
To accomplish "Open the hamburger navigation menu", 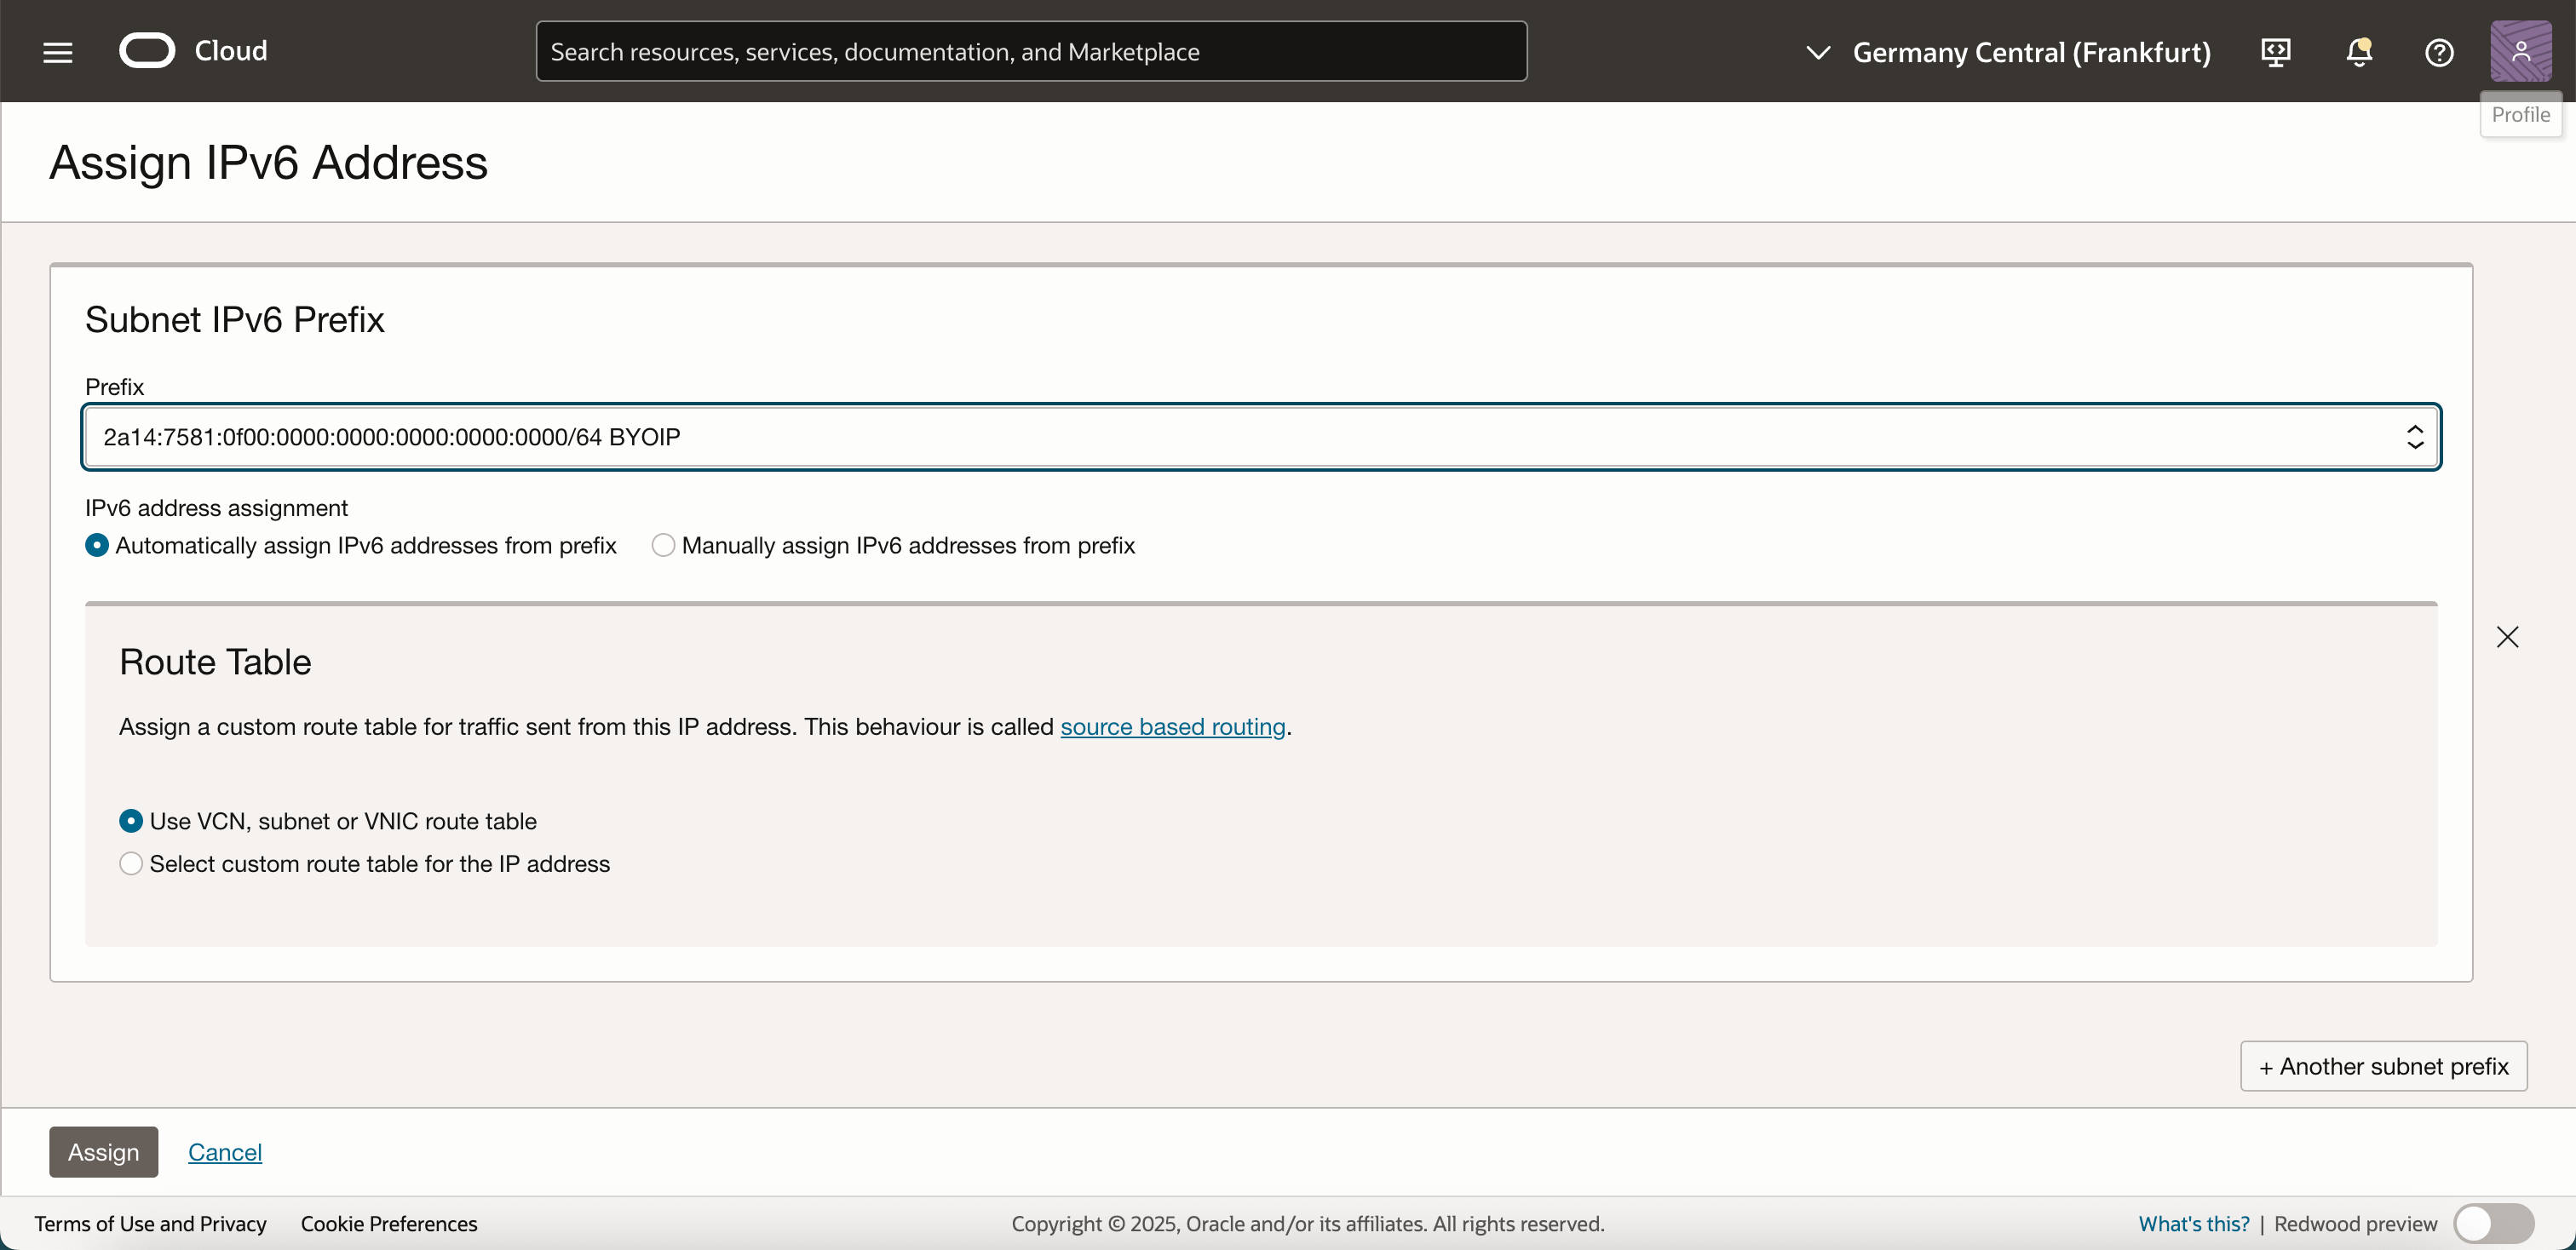I will [58, 52].
